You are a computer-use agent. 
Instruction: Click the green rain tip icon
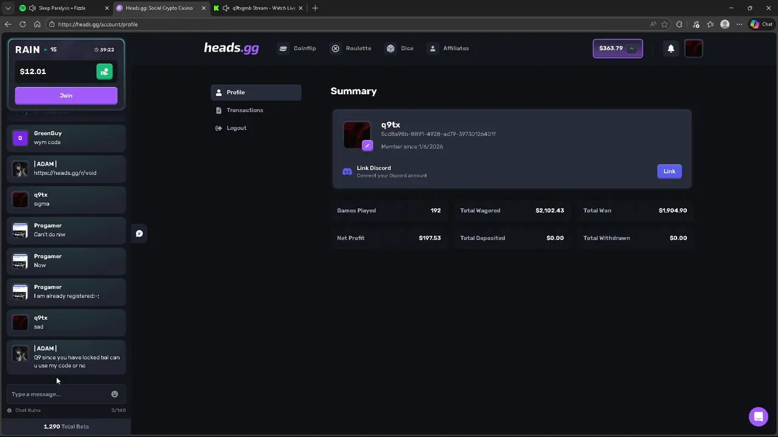click(x=105, y=72)
